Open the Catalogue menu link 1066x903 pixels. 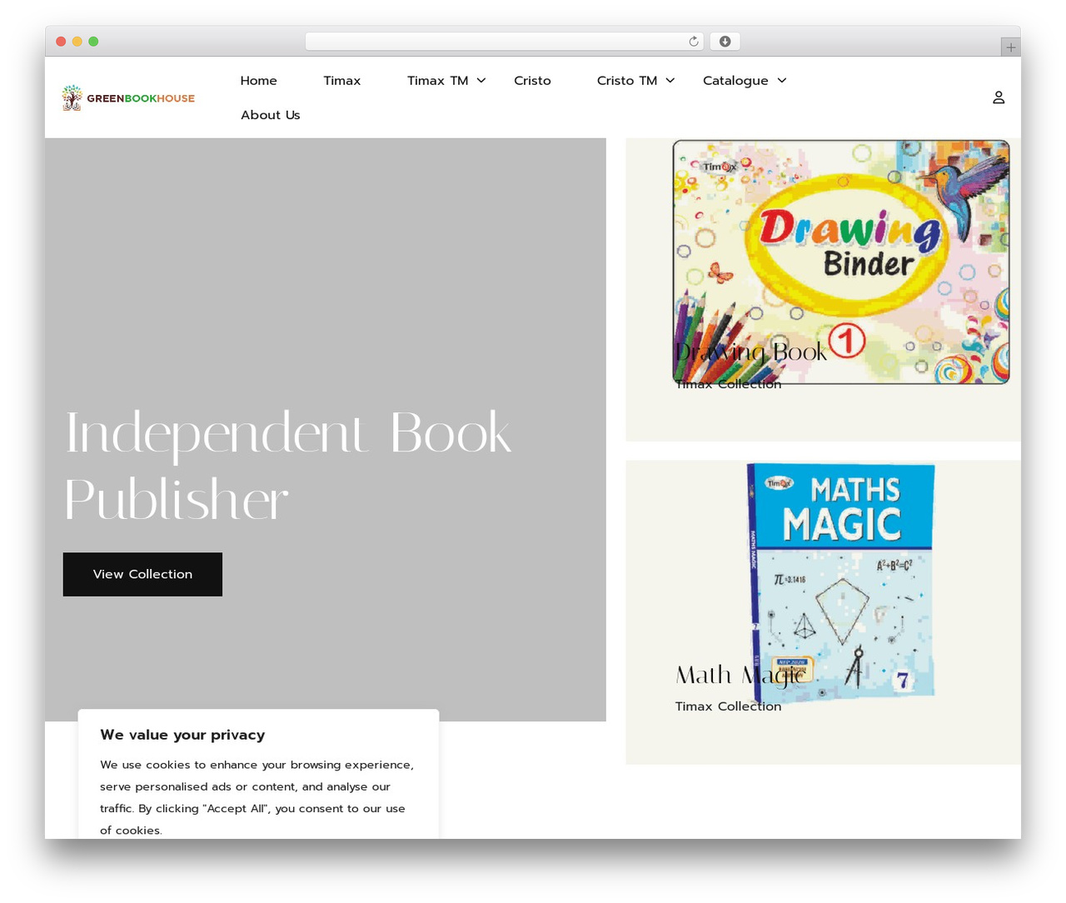pyautogui.click(x=735, y=81)
